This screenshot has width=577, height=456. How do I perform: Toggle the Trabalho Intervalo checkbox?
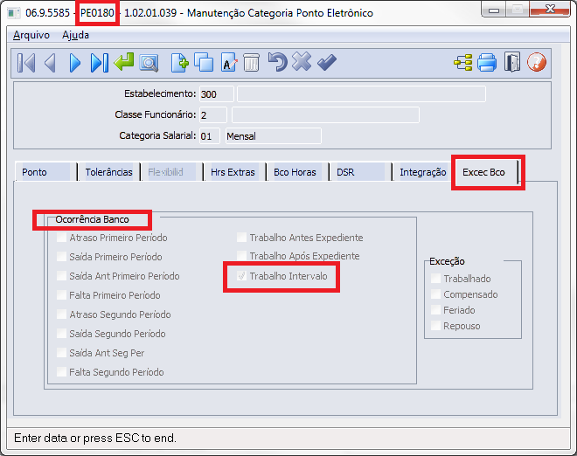point(241,276)
